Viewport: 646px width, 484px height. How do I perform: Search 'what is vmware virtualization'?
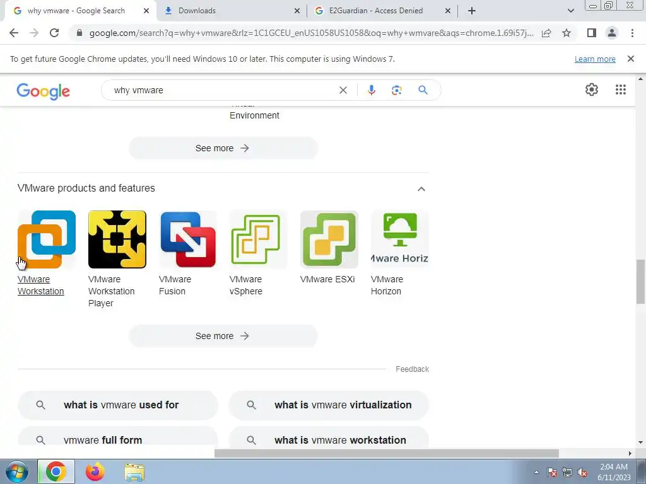point(329,405)
